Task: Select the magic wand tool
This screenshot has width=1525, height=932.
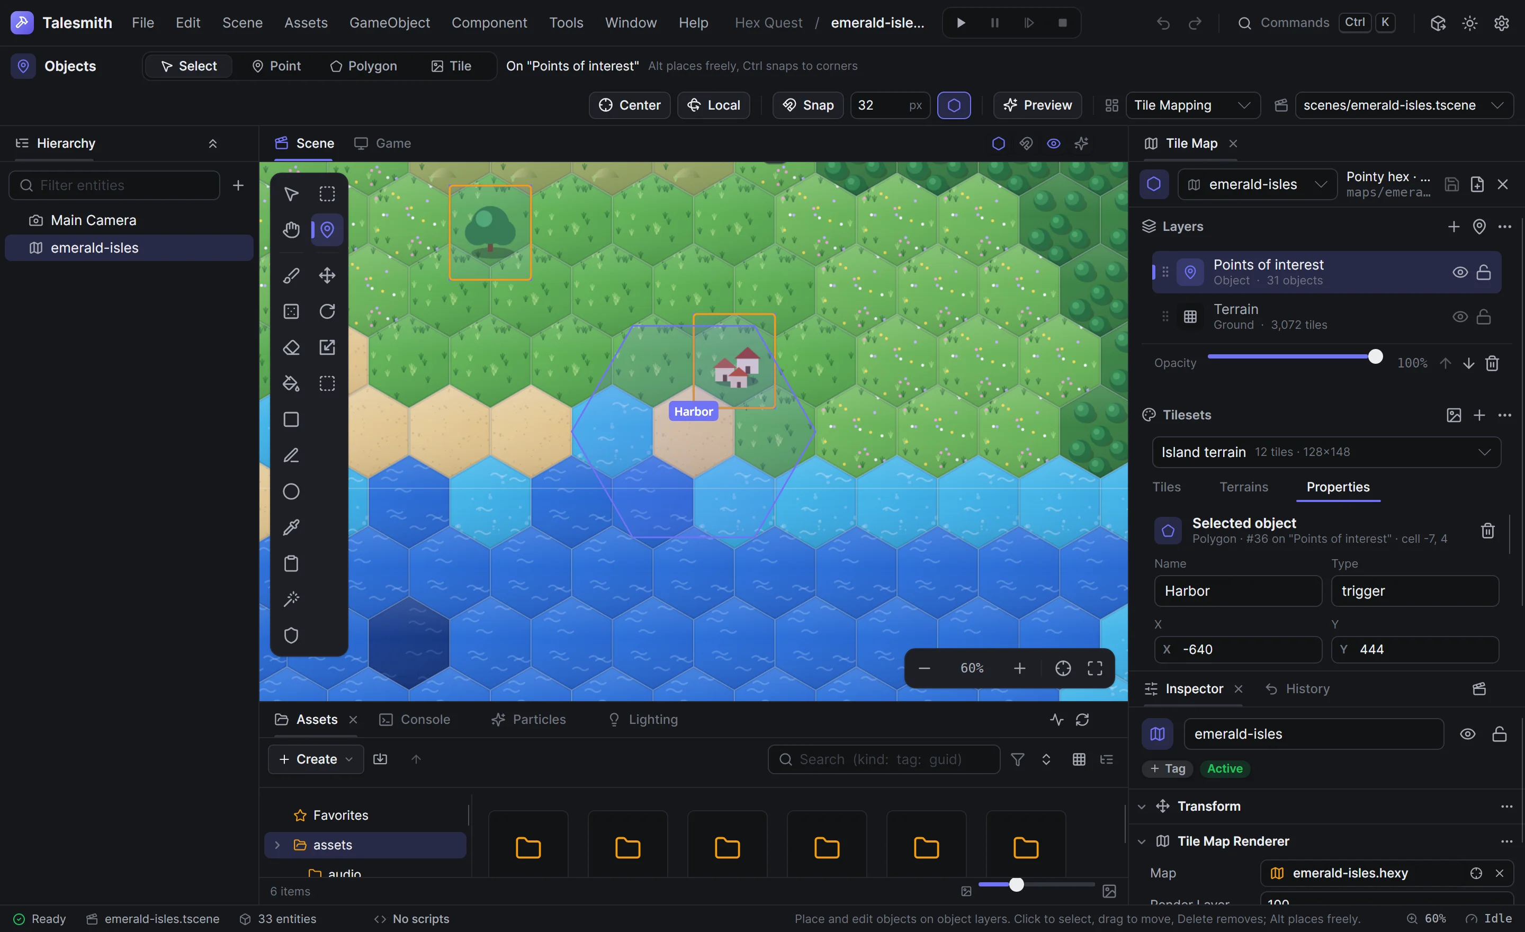Action: [291, 599]
